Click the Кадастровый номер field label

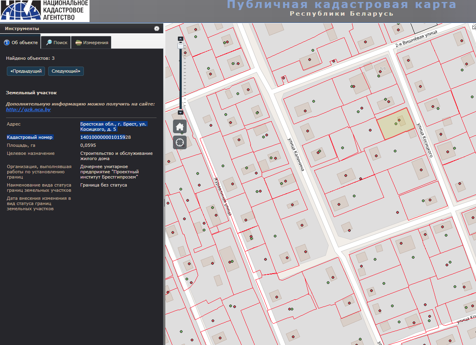pos(30,137)
